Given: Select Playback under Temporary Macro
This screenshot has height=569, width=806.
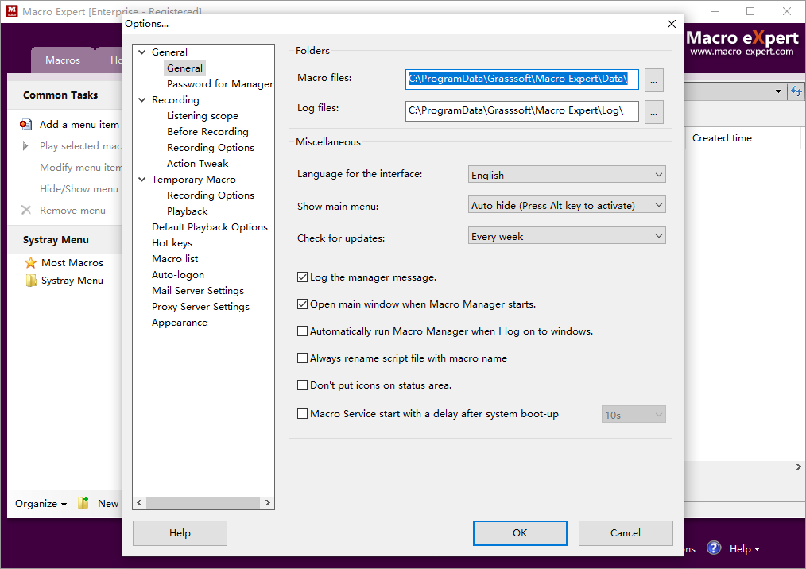Looking at the screenshot, I should pos(187,211).
